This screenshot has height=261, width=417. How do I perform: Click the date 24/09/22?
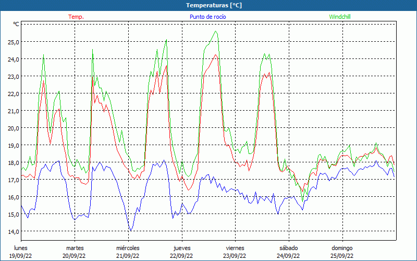(x=288, y=256)
